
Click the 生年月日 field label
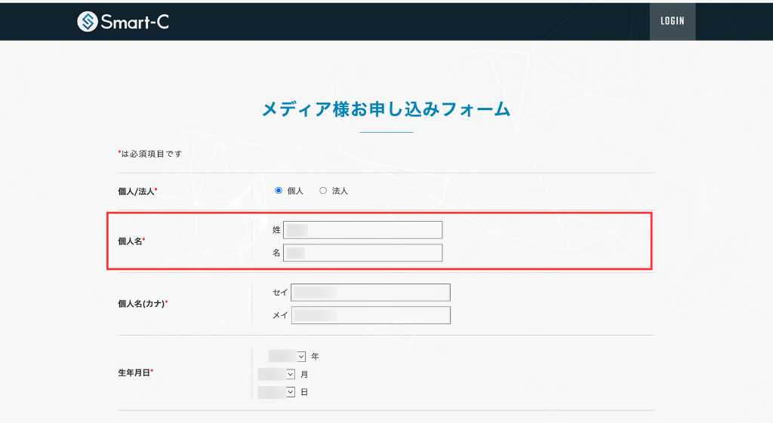tap(135, 372)
